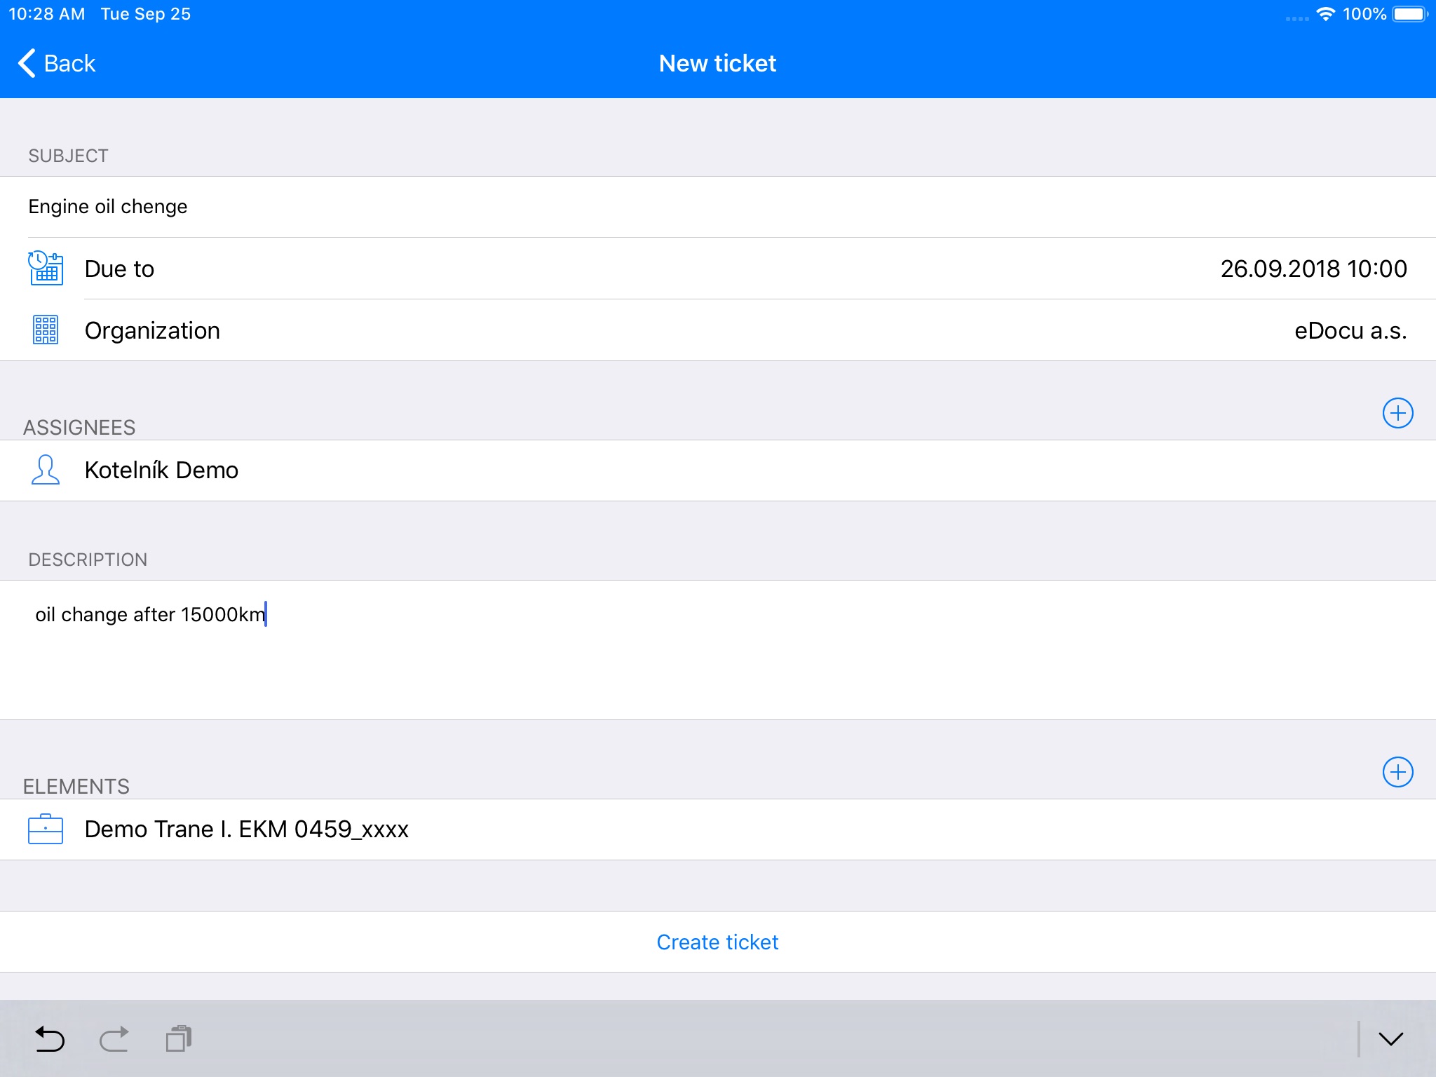1436x1077 pixels.
Task: Check the battery indicator icon
Action: tap(1410, 14)
